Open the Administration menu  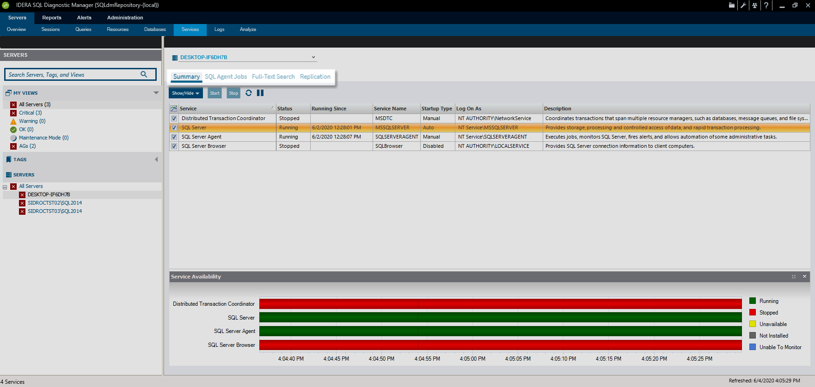tap(125, 18)
